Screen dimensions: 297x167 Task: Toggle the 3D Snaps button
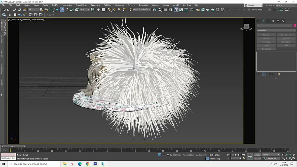[x=109, y=10]
